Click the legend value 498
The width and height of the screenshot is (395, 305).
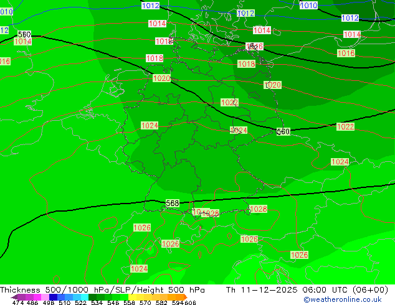pyautogui.click(x=49, y=303)
